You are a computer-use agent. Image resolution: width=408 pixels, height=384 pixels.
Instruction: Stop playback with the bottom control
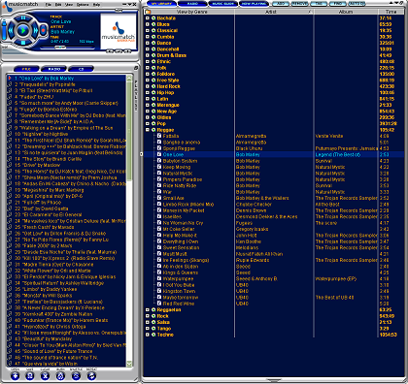tap(23, 43)
